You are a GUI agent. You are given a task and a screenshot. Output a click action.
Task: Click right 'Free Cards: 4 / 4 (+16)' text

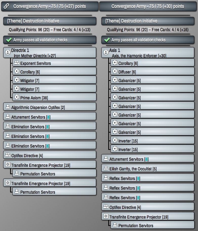(170, 30)
